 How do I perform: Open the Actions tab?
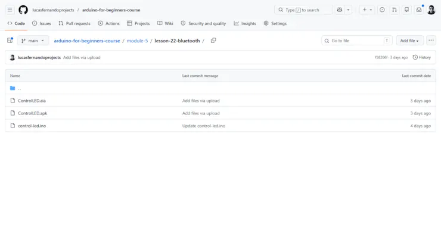108,23
